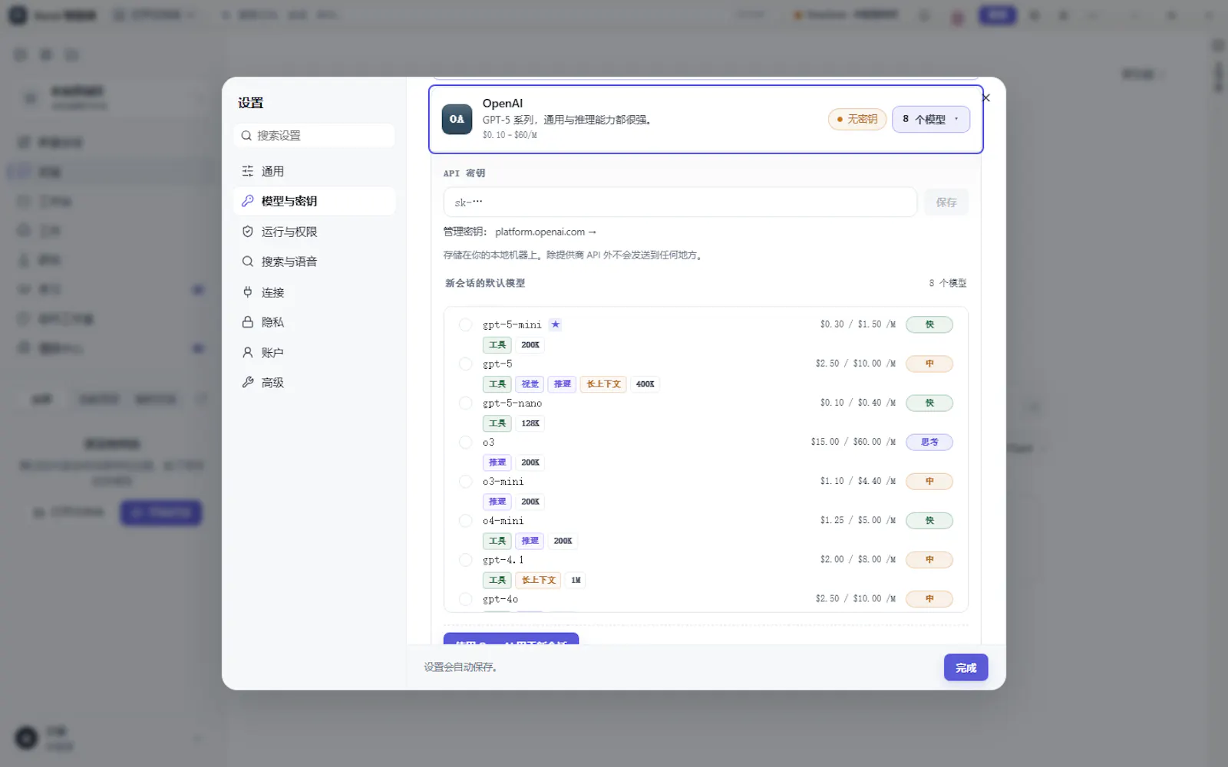Select gpt-5-nano radio button
The height and width of the screenshot is (767, 1228).
coord(465,403)
